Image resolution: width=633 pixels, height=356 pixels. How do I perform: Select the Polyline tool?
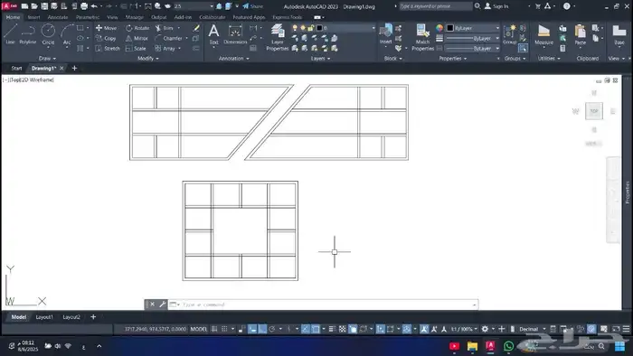[27, 33]
